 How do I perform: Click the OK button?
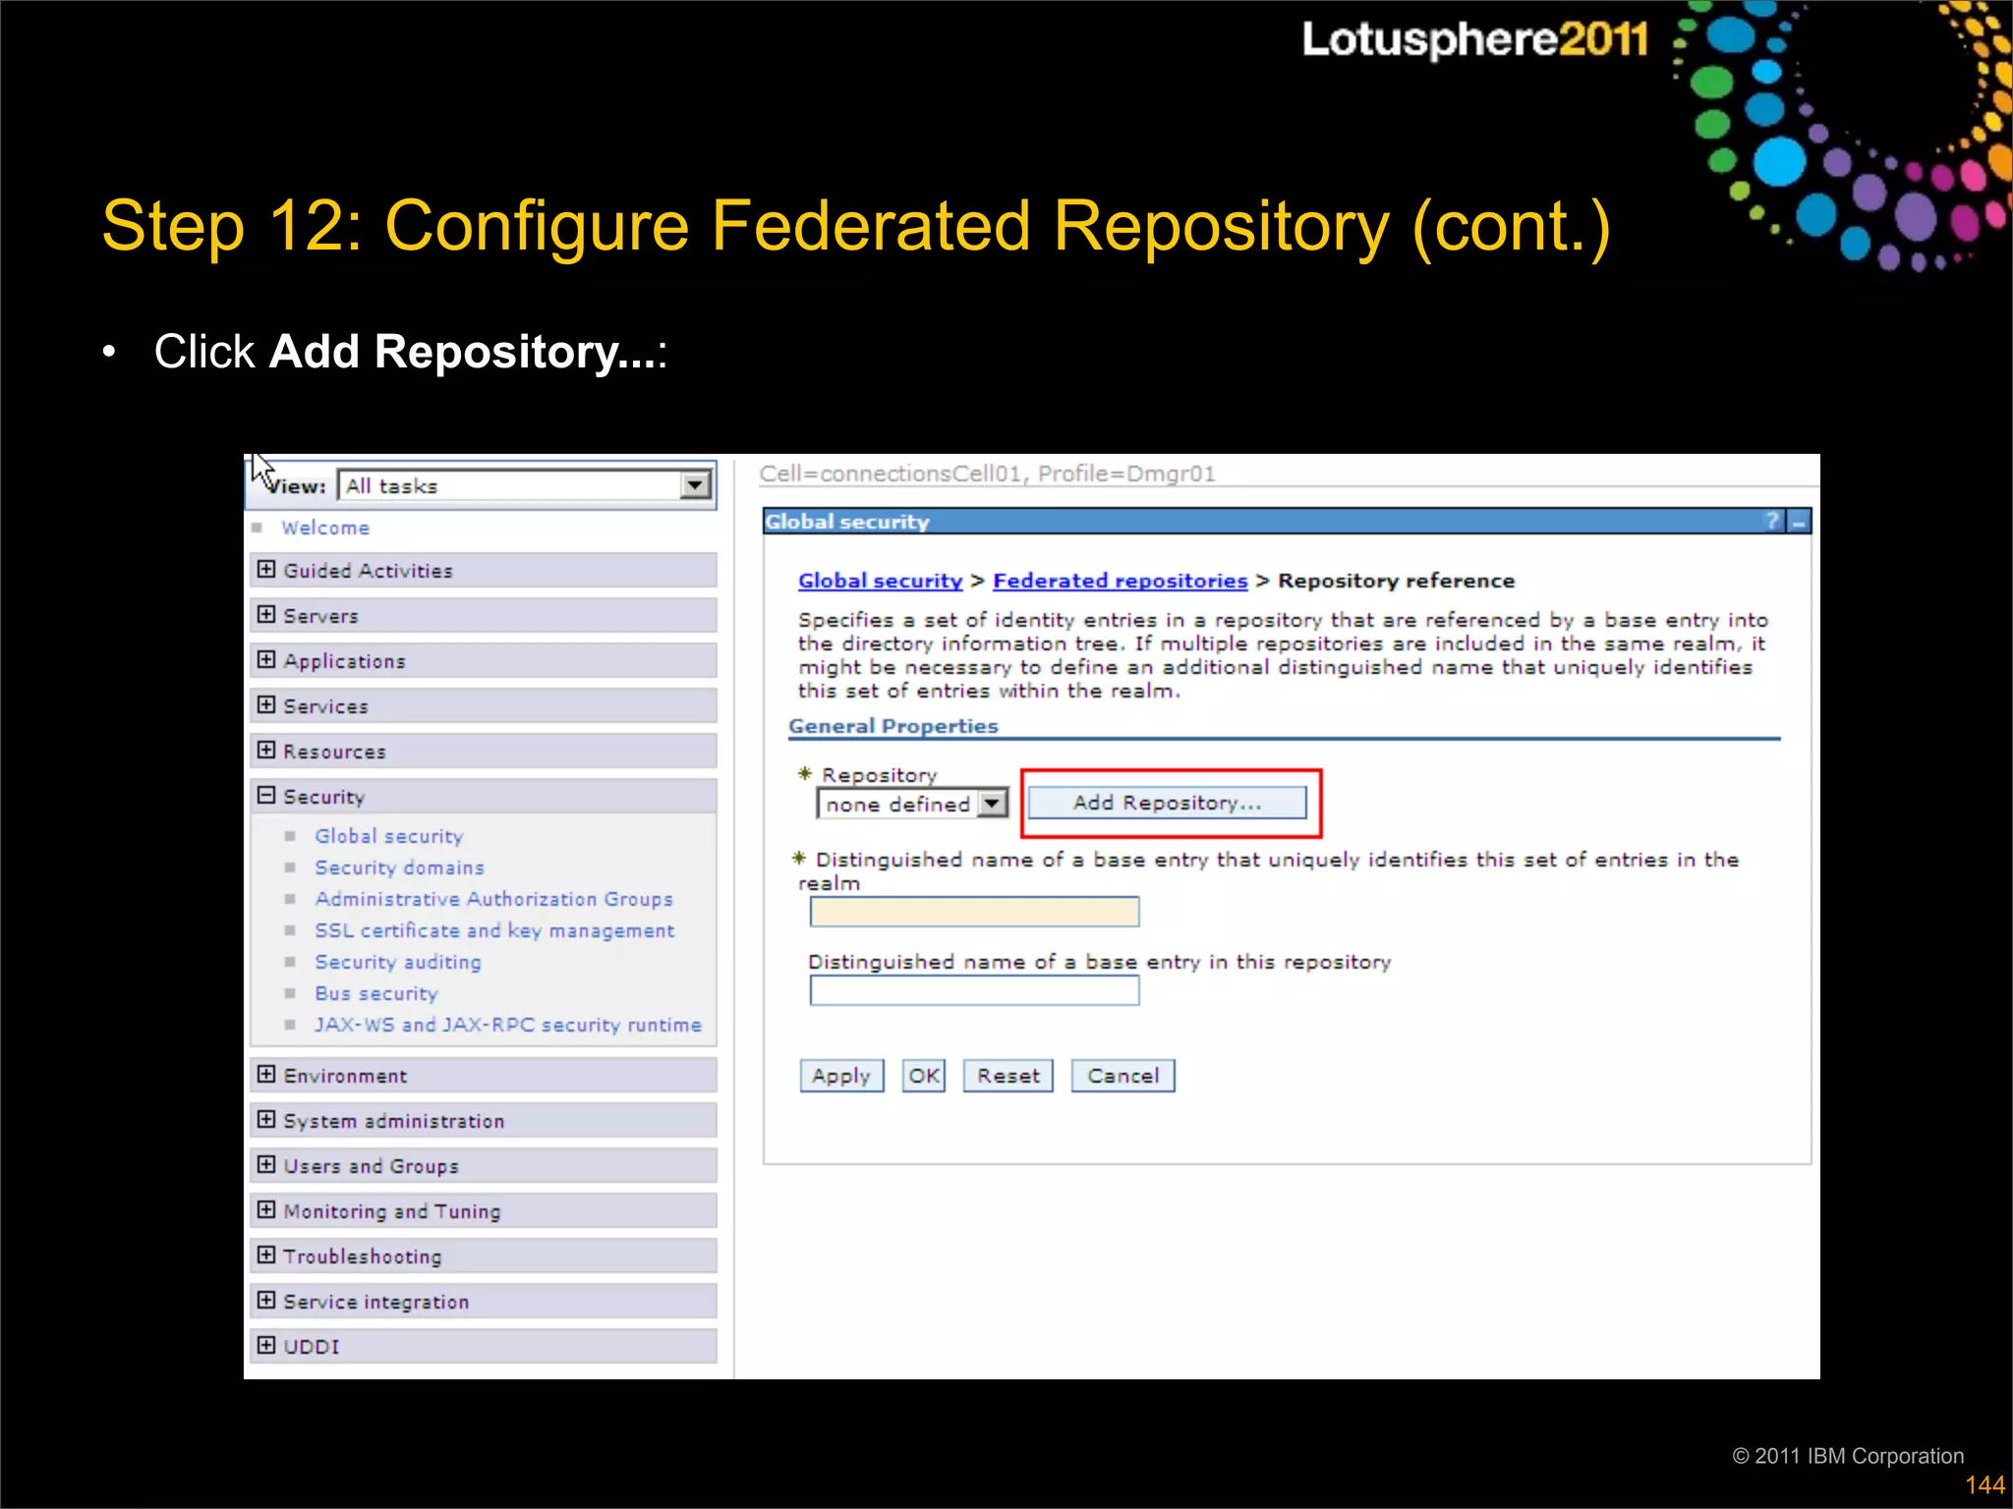coord(924,1076)
